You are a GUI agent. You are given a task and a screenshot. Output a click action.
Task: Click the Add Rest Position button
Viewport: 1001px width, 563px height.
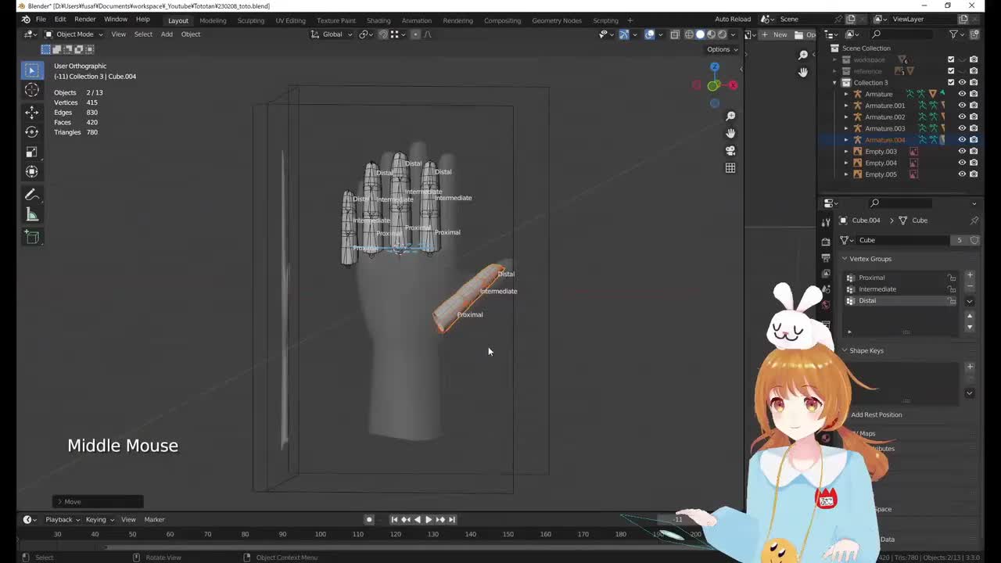pyautogui.click(x=876, y=415)
